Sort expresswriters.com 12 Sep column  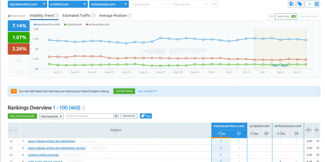click(221, 134)
